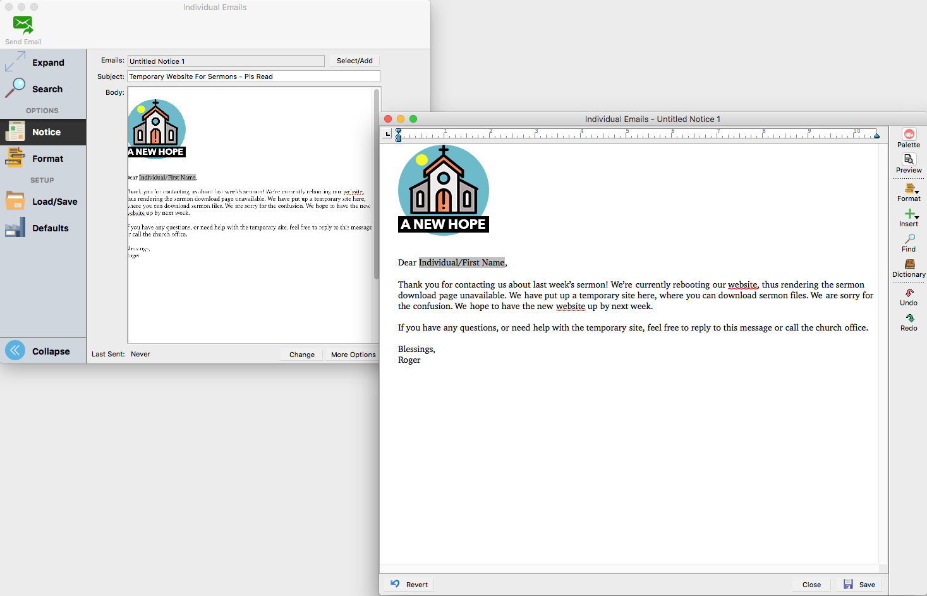Expand the sidebar with Expand icon
The image size is (927, 596).
(x=15, y=62)
